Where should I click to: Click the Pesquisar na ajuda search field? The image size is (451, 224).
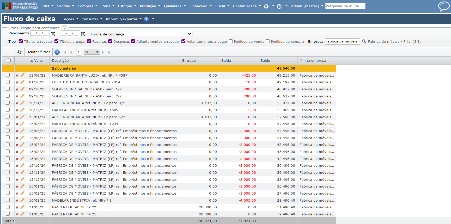tap(345, 6)
